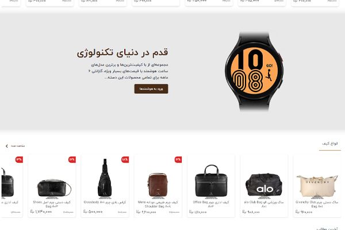345x230 pixels.
Task: Open the black Crossbody sling bag image
Action: 105,178
